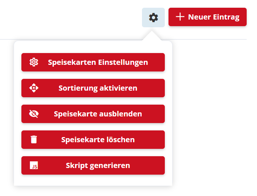This screenshot has width=257, height=196.
Task: Click the trash can icon
Action: click(x=34, y=140)
